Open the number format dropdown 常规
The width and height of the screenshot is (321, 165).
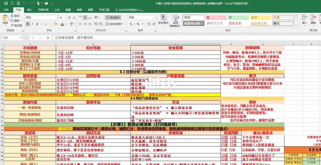[154, 17]
